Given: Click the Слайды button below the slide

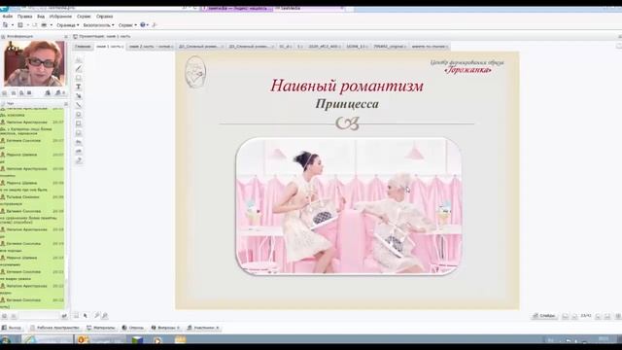Looking at the screenshot, I should click(544, 316).
